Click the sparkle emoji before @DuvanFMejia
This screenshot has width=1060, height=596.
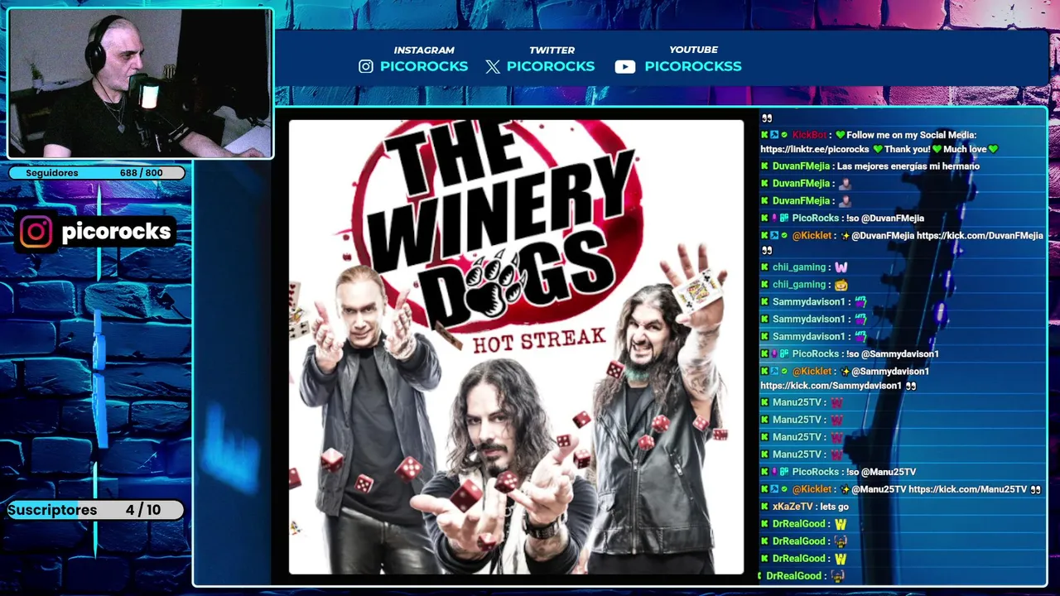(845, 236)
